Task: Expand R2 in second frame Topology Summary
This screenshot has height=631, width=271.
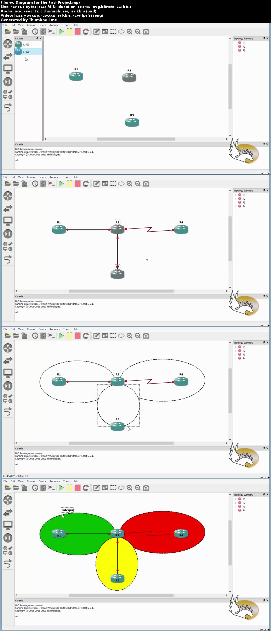Action: 235,199
